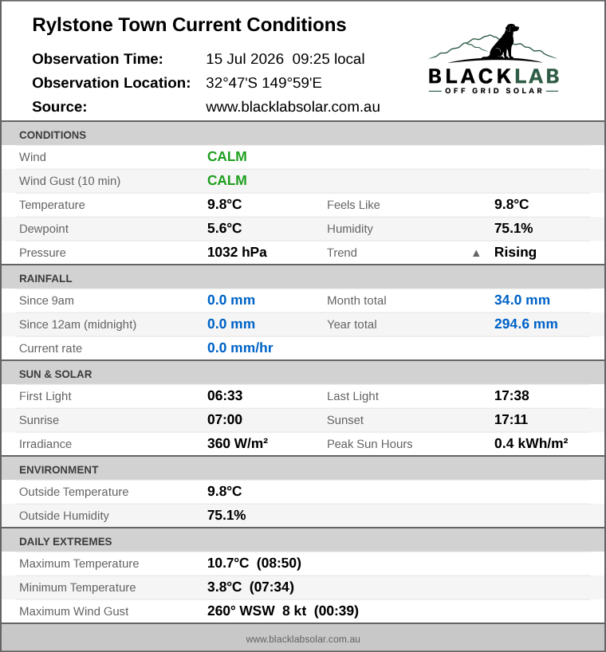
Task: Click the SUN & SOLAR section header
Action: click(303, 373)
